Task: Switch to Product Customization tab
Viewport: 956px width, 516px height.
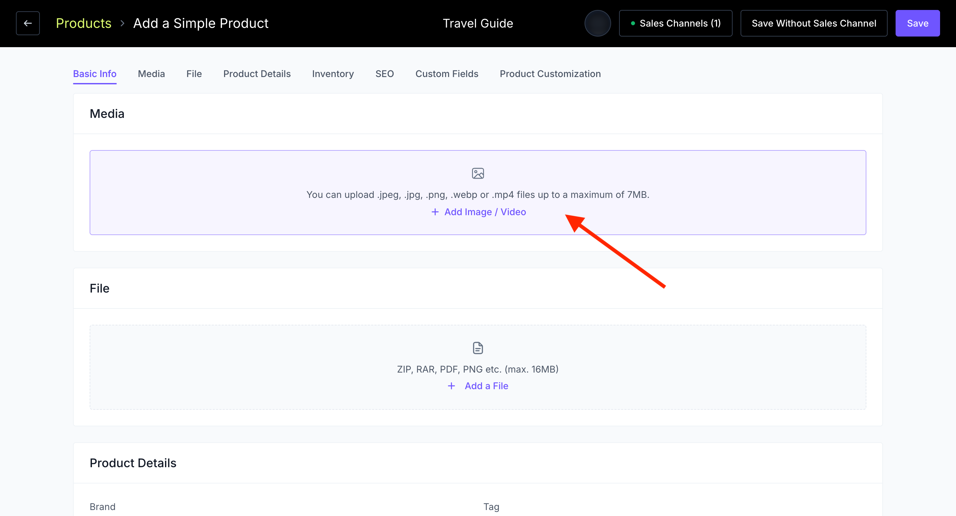Action: pos(550,74)
